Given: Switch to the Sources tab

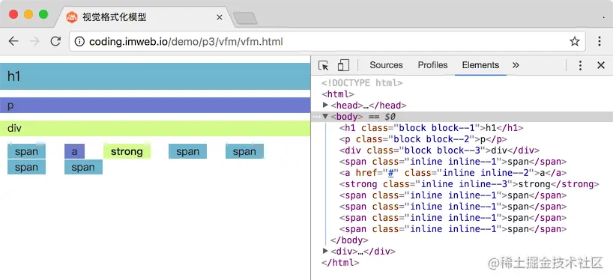Looking at the screenshot, I should point(386,65).
